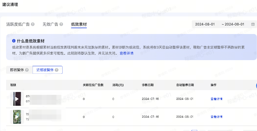Show help tooltip icon next to 即将暂停
Screen dimensions: 257x131
coord(27,70)
